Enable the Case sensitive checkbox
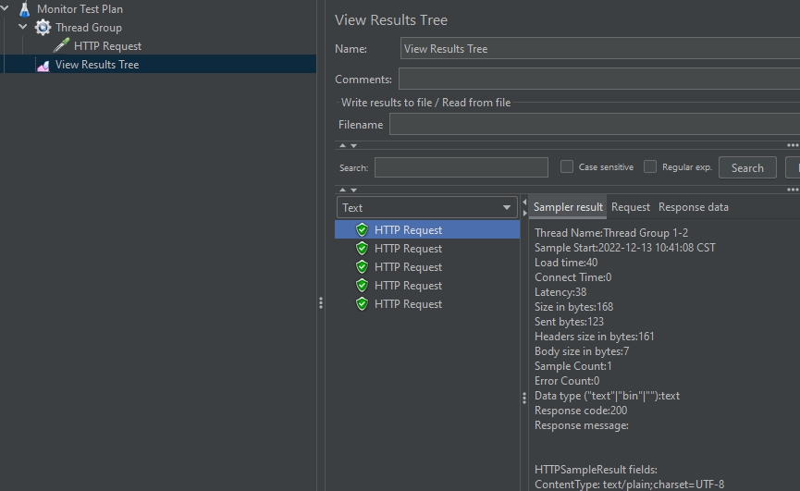This screenshot has height=491, width=800. (x=567, y=167)
